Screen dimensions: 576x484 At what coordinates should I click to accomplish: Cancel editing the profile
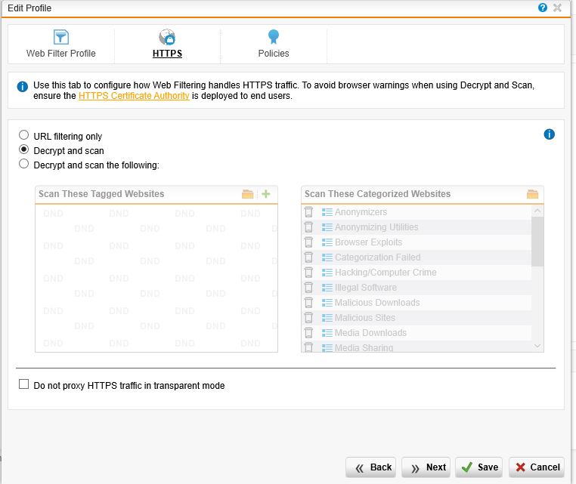pos(537,467)
